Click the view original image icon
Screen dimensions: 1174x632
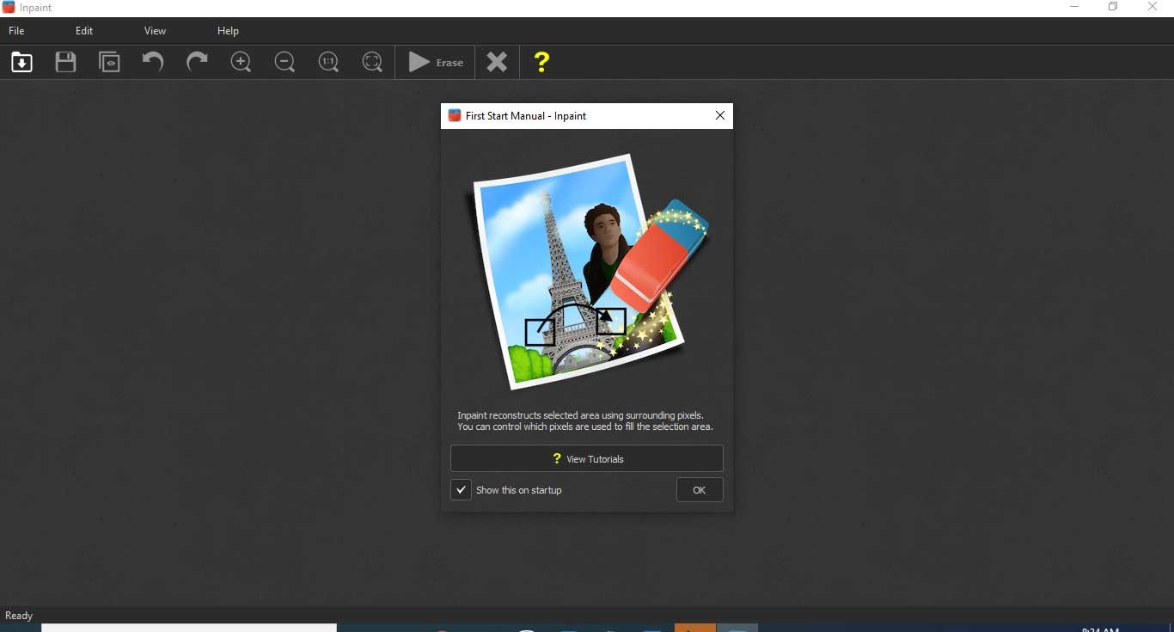click(x=109, y=62)
